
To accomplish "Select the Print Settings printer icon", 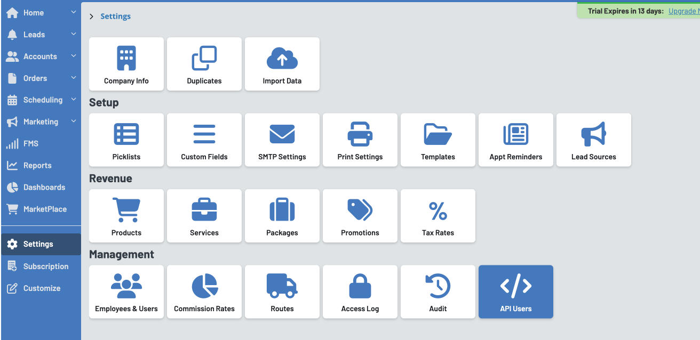I will [360, 134].
